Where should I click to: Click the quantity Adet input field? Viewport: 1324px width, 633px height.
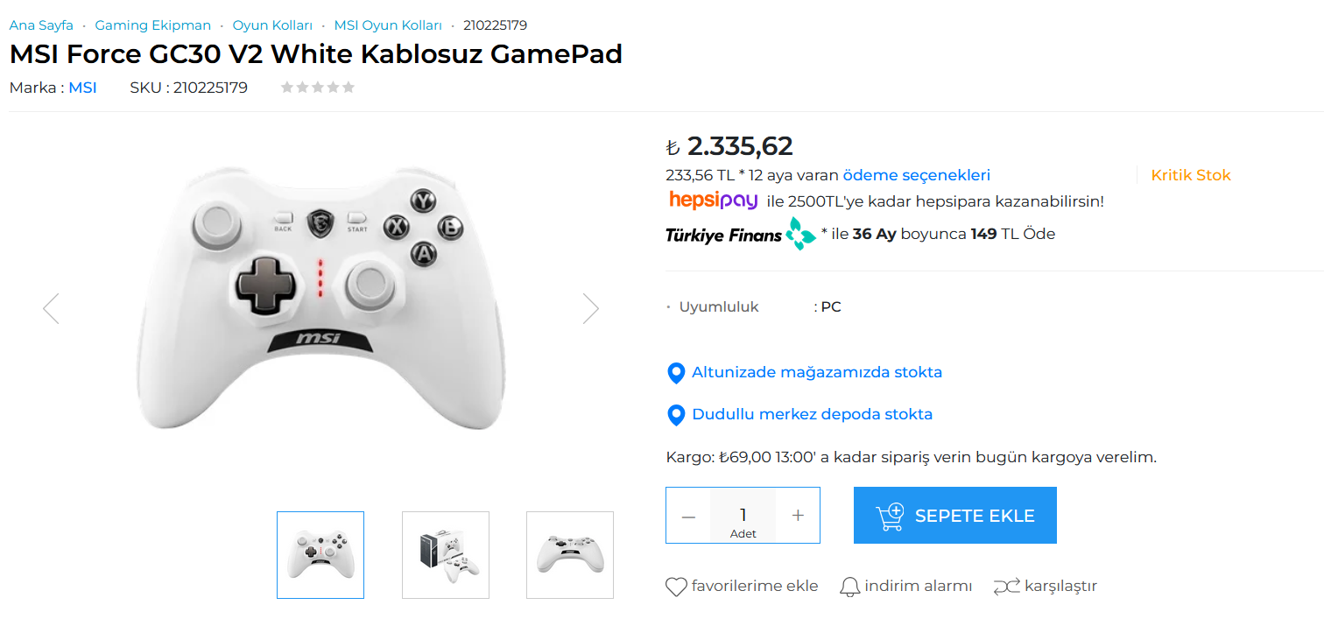tap(743, 515)
